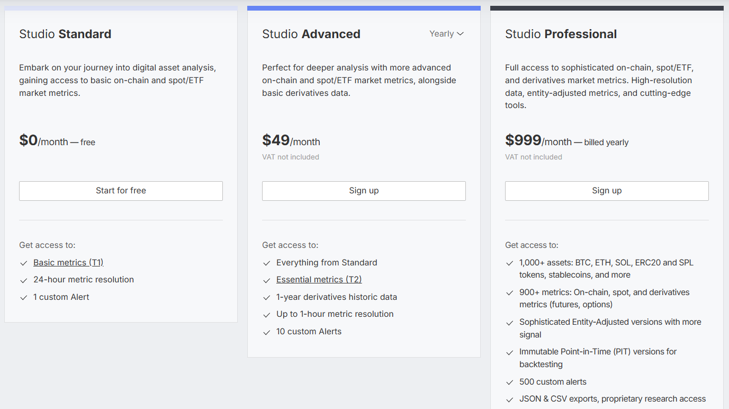
Task: Open the Basic metrics (T1) link
Action: 68,263
